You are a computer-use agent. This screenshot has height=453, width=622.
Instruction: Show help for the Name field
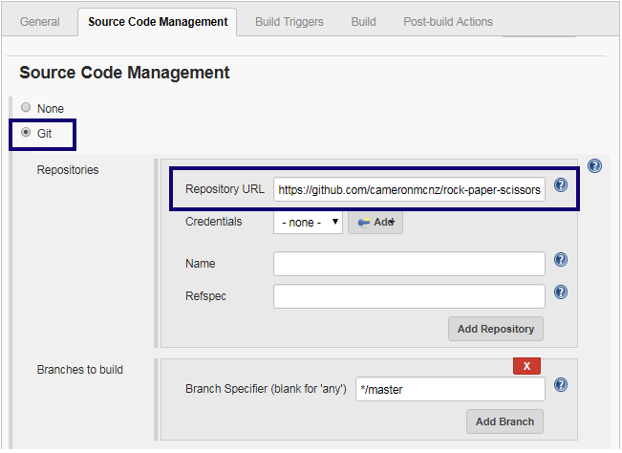pos(561,260)
